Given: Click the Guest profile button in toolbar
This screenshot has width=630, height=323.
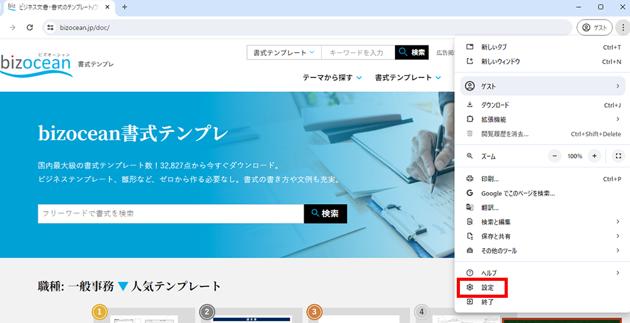Looking at the screenshot, I should [x=595, y=28].
